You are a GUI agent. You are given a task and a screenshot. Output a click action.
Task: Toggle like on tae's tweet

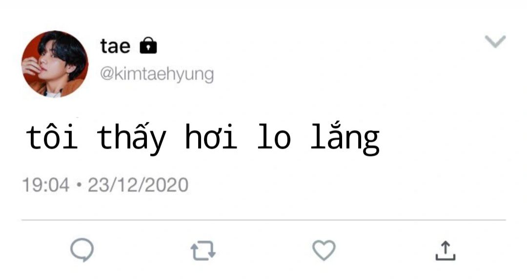click(324, 250)
